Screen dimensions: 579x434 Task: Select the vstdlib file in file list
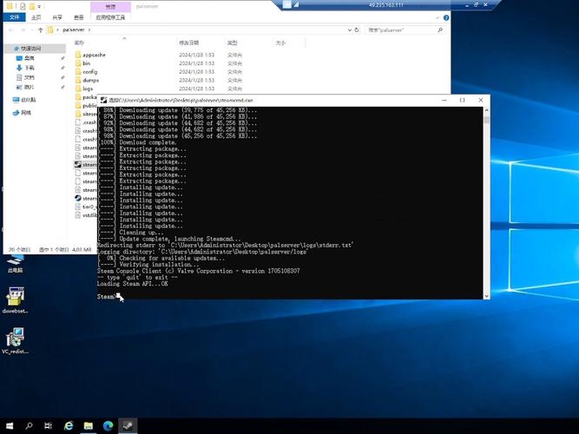tap(86, 215)
